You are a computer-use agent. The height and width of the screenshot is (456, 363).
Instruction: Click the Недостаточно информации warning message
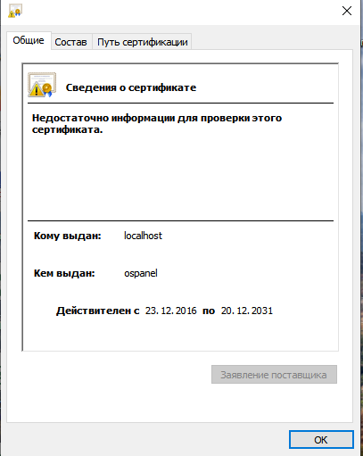[x=157, y=124]
